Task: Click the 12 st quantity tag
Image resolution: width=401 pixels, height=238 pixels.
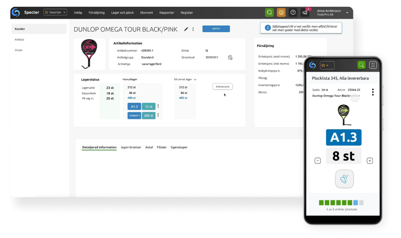Action: (x=149, y=107)
